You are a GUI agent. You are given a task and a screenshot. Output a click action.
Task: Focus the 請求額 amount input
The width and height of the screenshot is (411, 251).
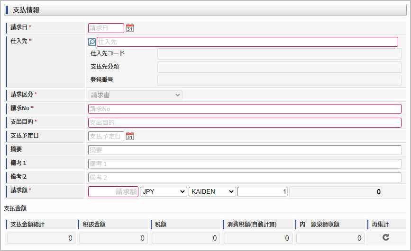[x=113, y=191]
